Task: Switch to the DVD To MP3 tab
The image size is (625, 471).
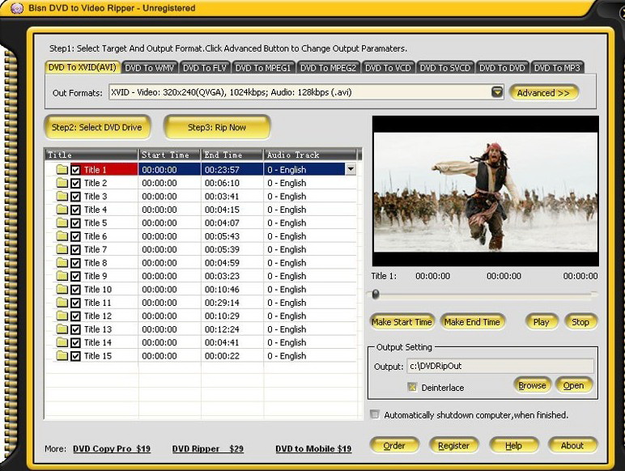Action: click(x=557, y=68)
